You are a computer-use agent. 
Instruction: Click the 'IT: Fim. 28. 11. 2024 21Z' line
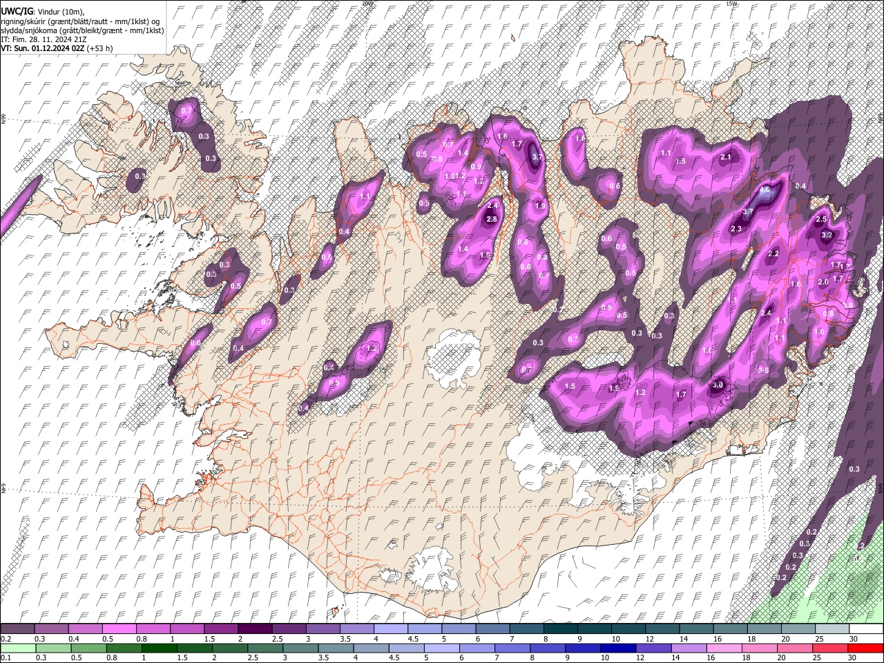pos(44,39)
